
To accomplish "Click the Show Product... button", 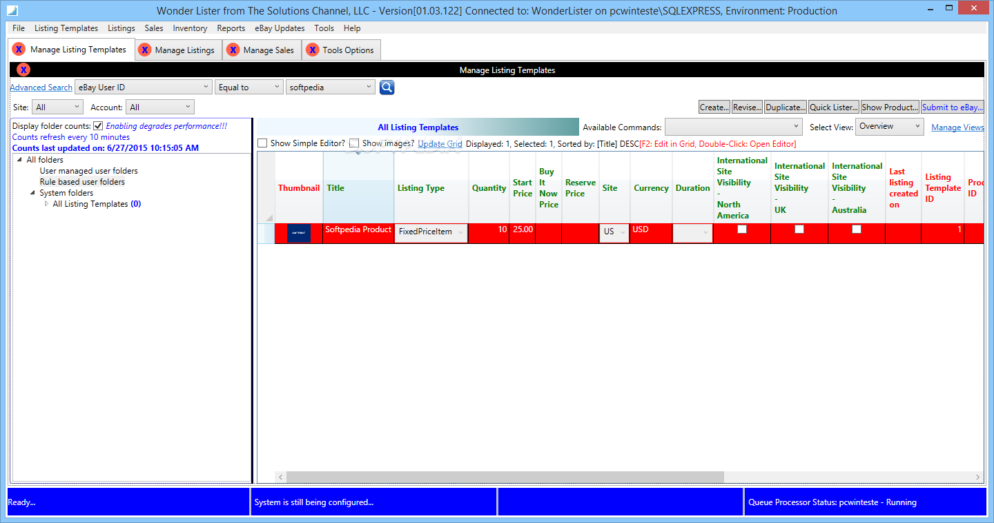I will click(x=890, y=107).
